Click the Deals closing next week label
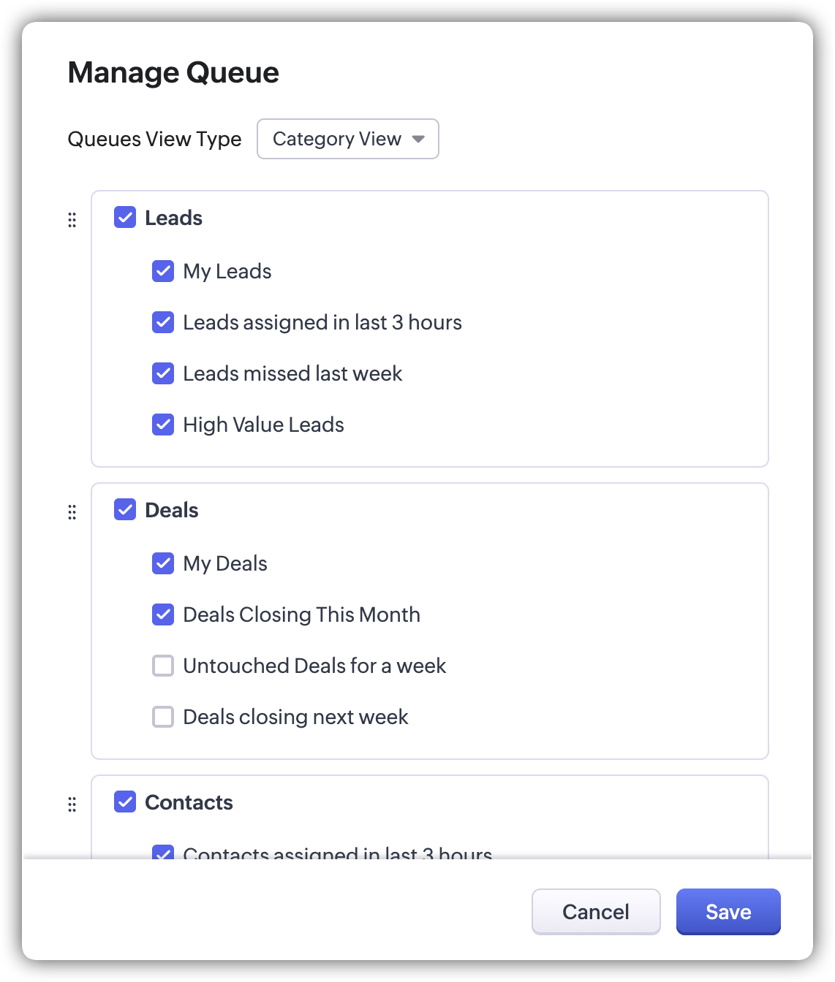Image resolution: width=835 pixels, height=982 pixels. [x=295, y=717]
